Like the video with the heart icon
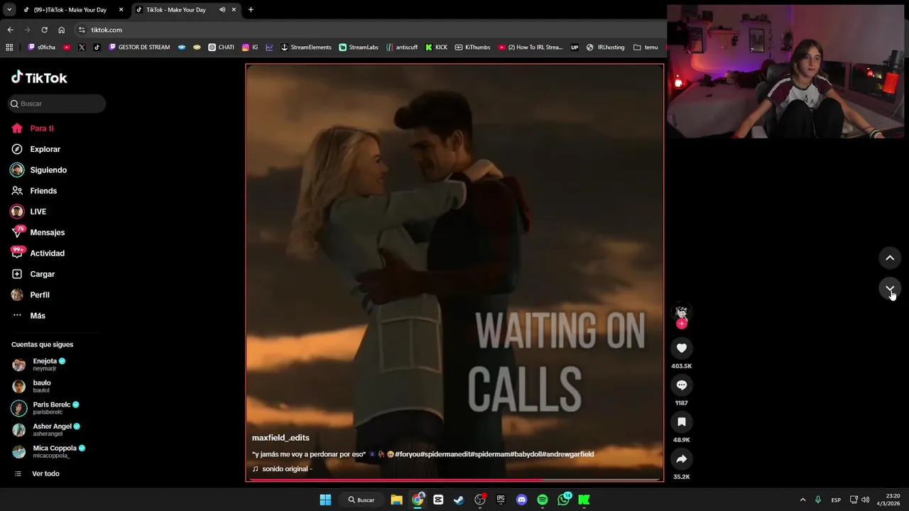The width and height of the screenshot is (909, 511). coord(681,348)
